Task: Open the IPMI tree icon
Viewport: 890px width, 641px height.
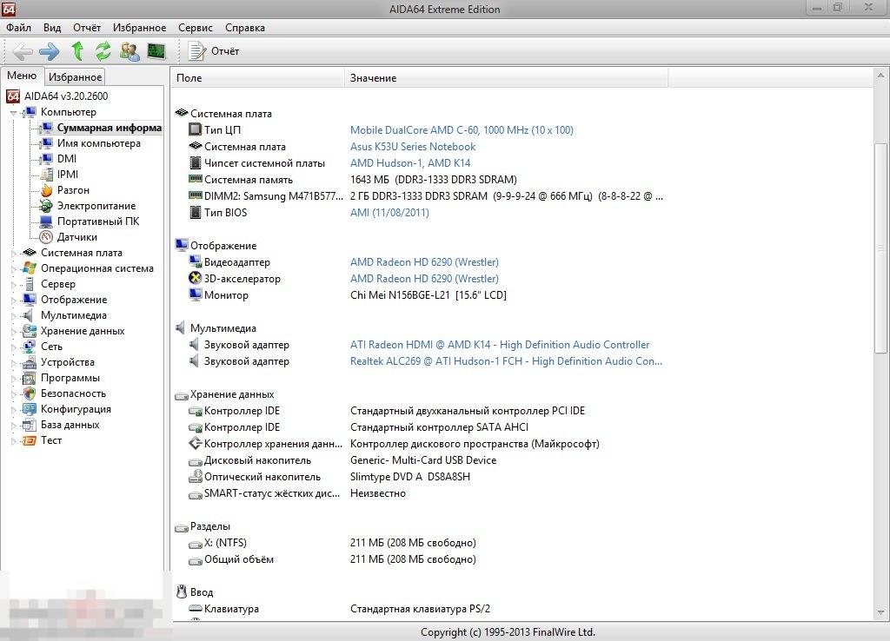Action: tap(47, 175)
